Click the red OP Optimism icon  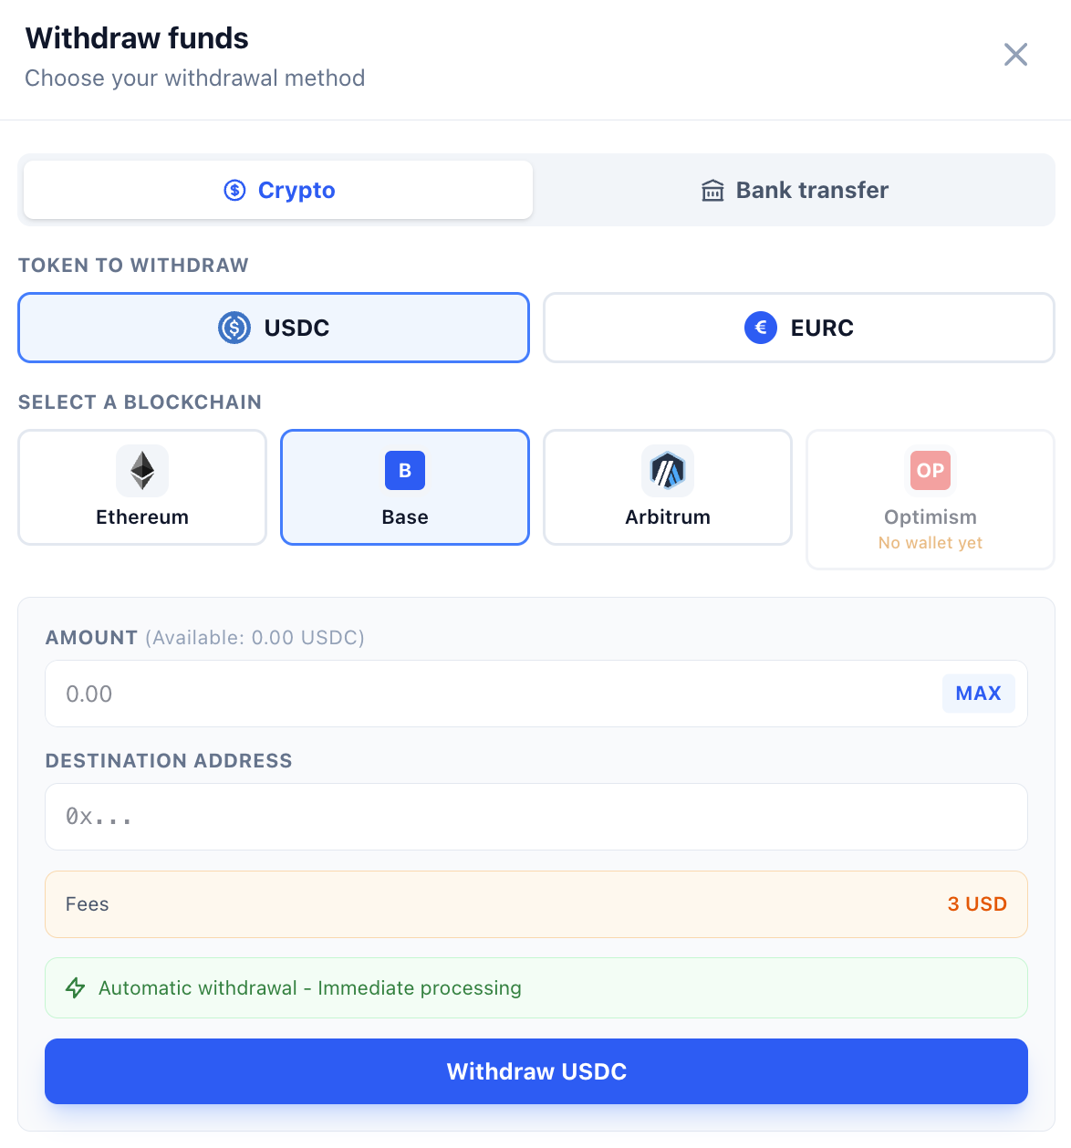931,471
